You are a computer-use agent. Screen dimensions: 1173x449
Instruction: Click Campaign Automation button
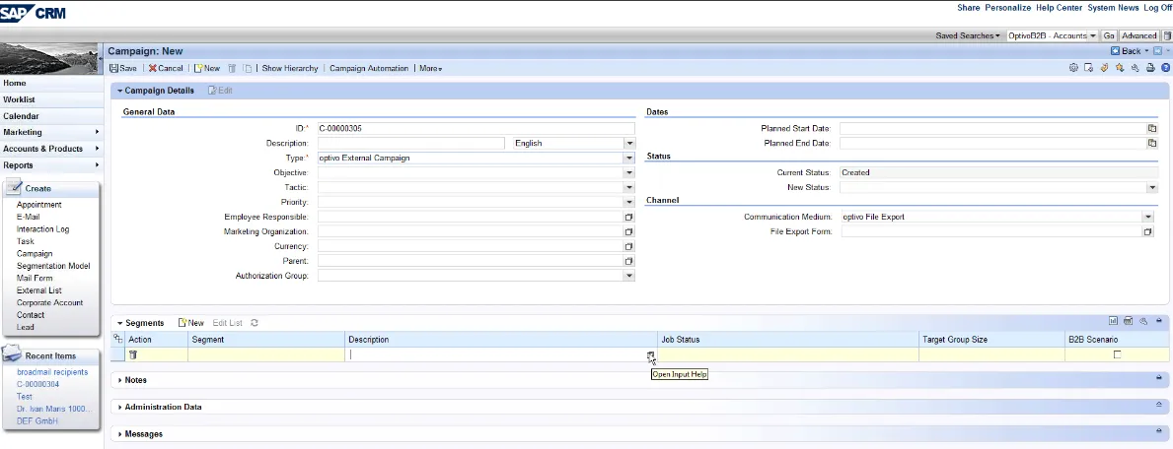tap(369, 68)
